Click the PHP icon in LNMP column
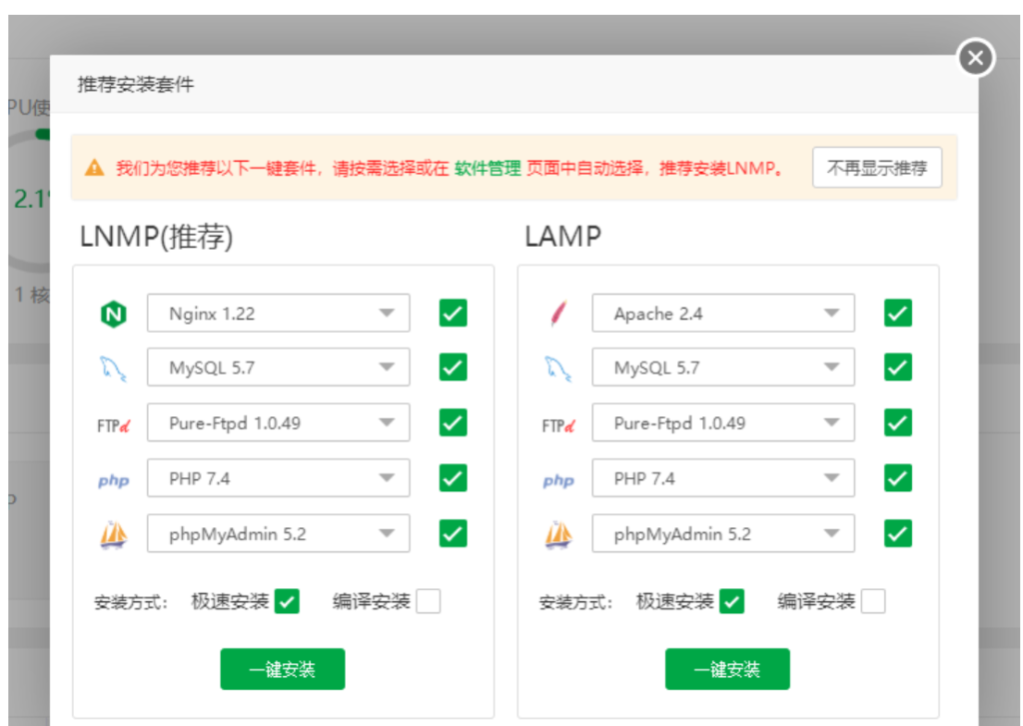 [113, 480]
